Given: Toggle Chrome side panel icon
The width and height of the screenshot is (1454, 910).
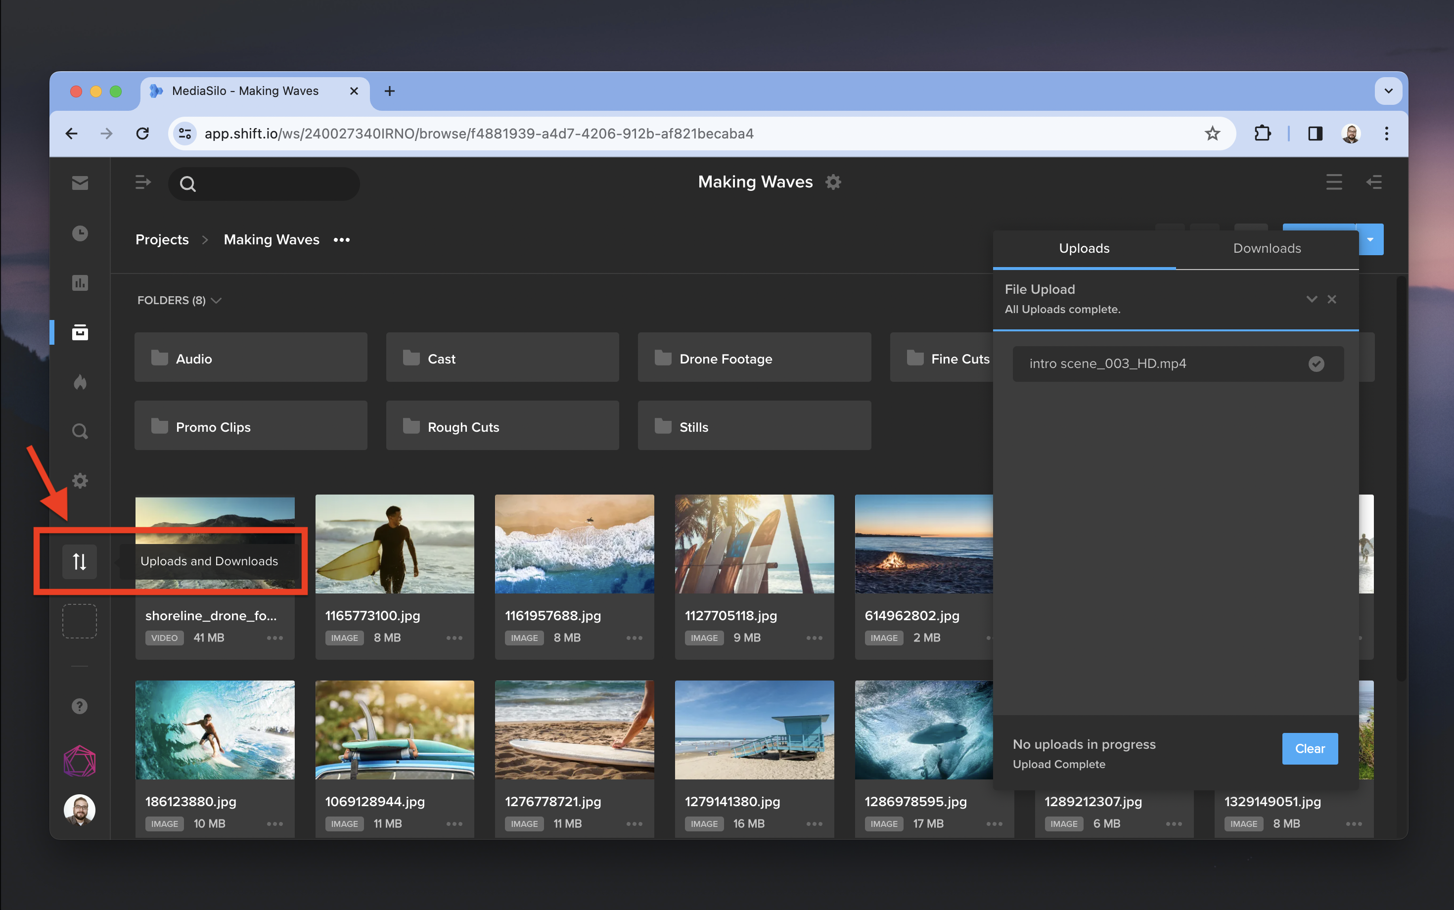Looking at the screenshot, I should click(x=1316, y=134).
